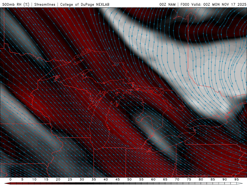The width and height of the screenshot is (247, 185).
Task: Click the '10' colorbar tick label
Action: pos(34,179)
